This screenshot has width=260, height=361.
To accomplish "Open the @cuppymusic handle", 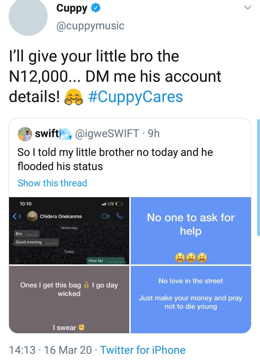I will coord(90,26).
